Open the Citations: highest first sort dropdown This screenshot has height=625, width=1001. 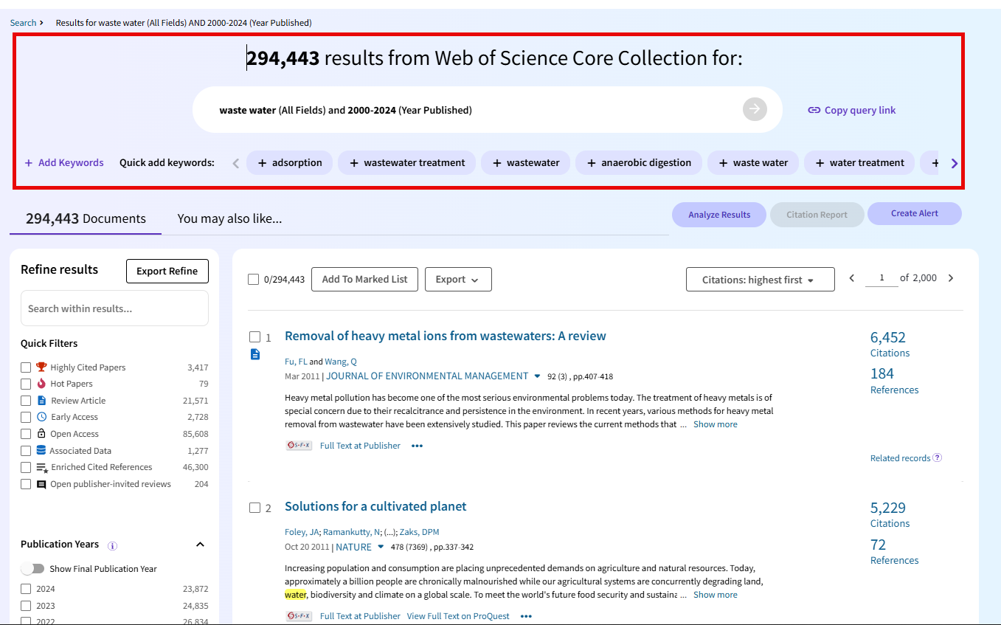pyautogui.click(x=760, y=280)
